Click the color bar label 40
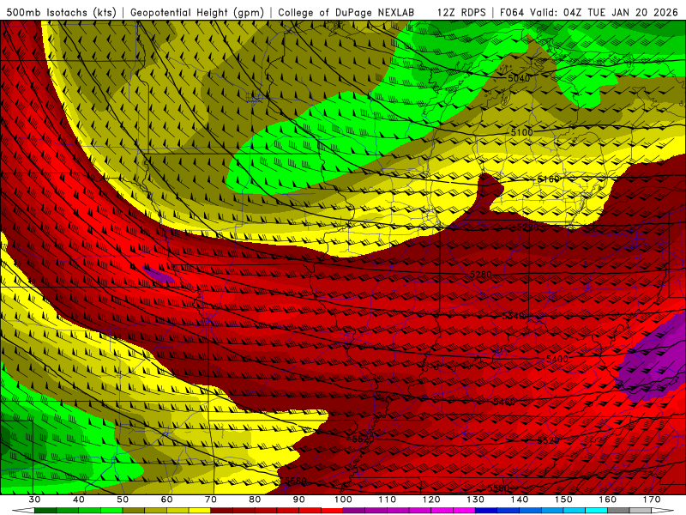This screenshot has height=515, width=686. 78,500
